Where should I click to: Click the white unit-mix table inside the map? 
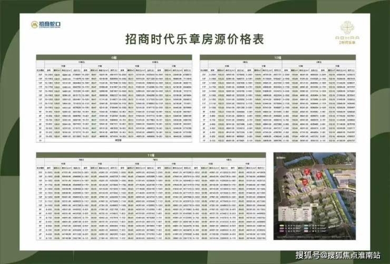[x=295, y=214]
